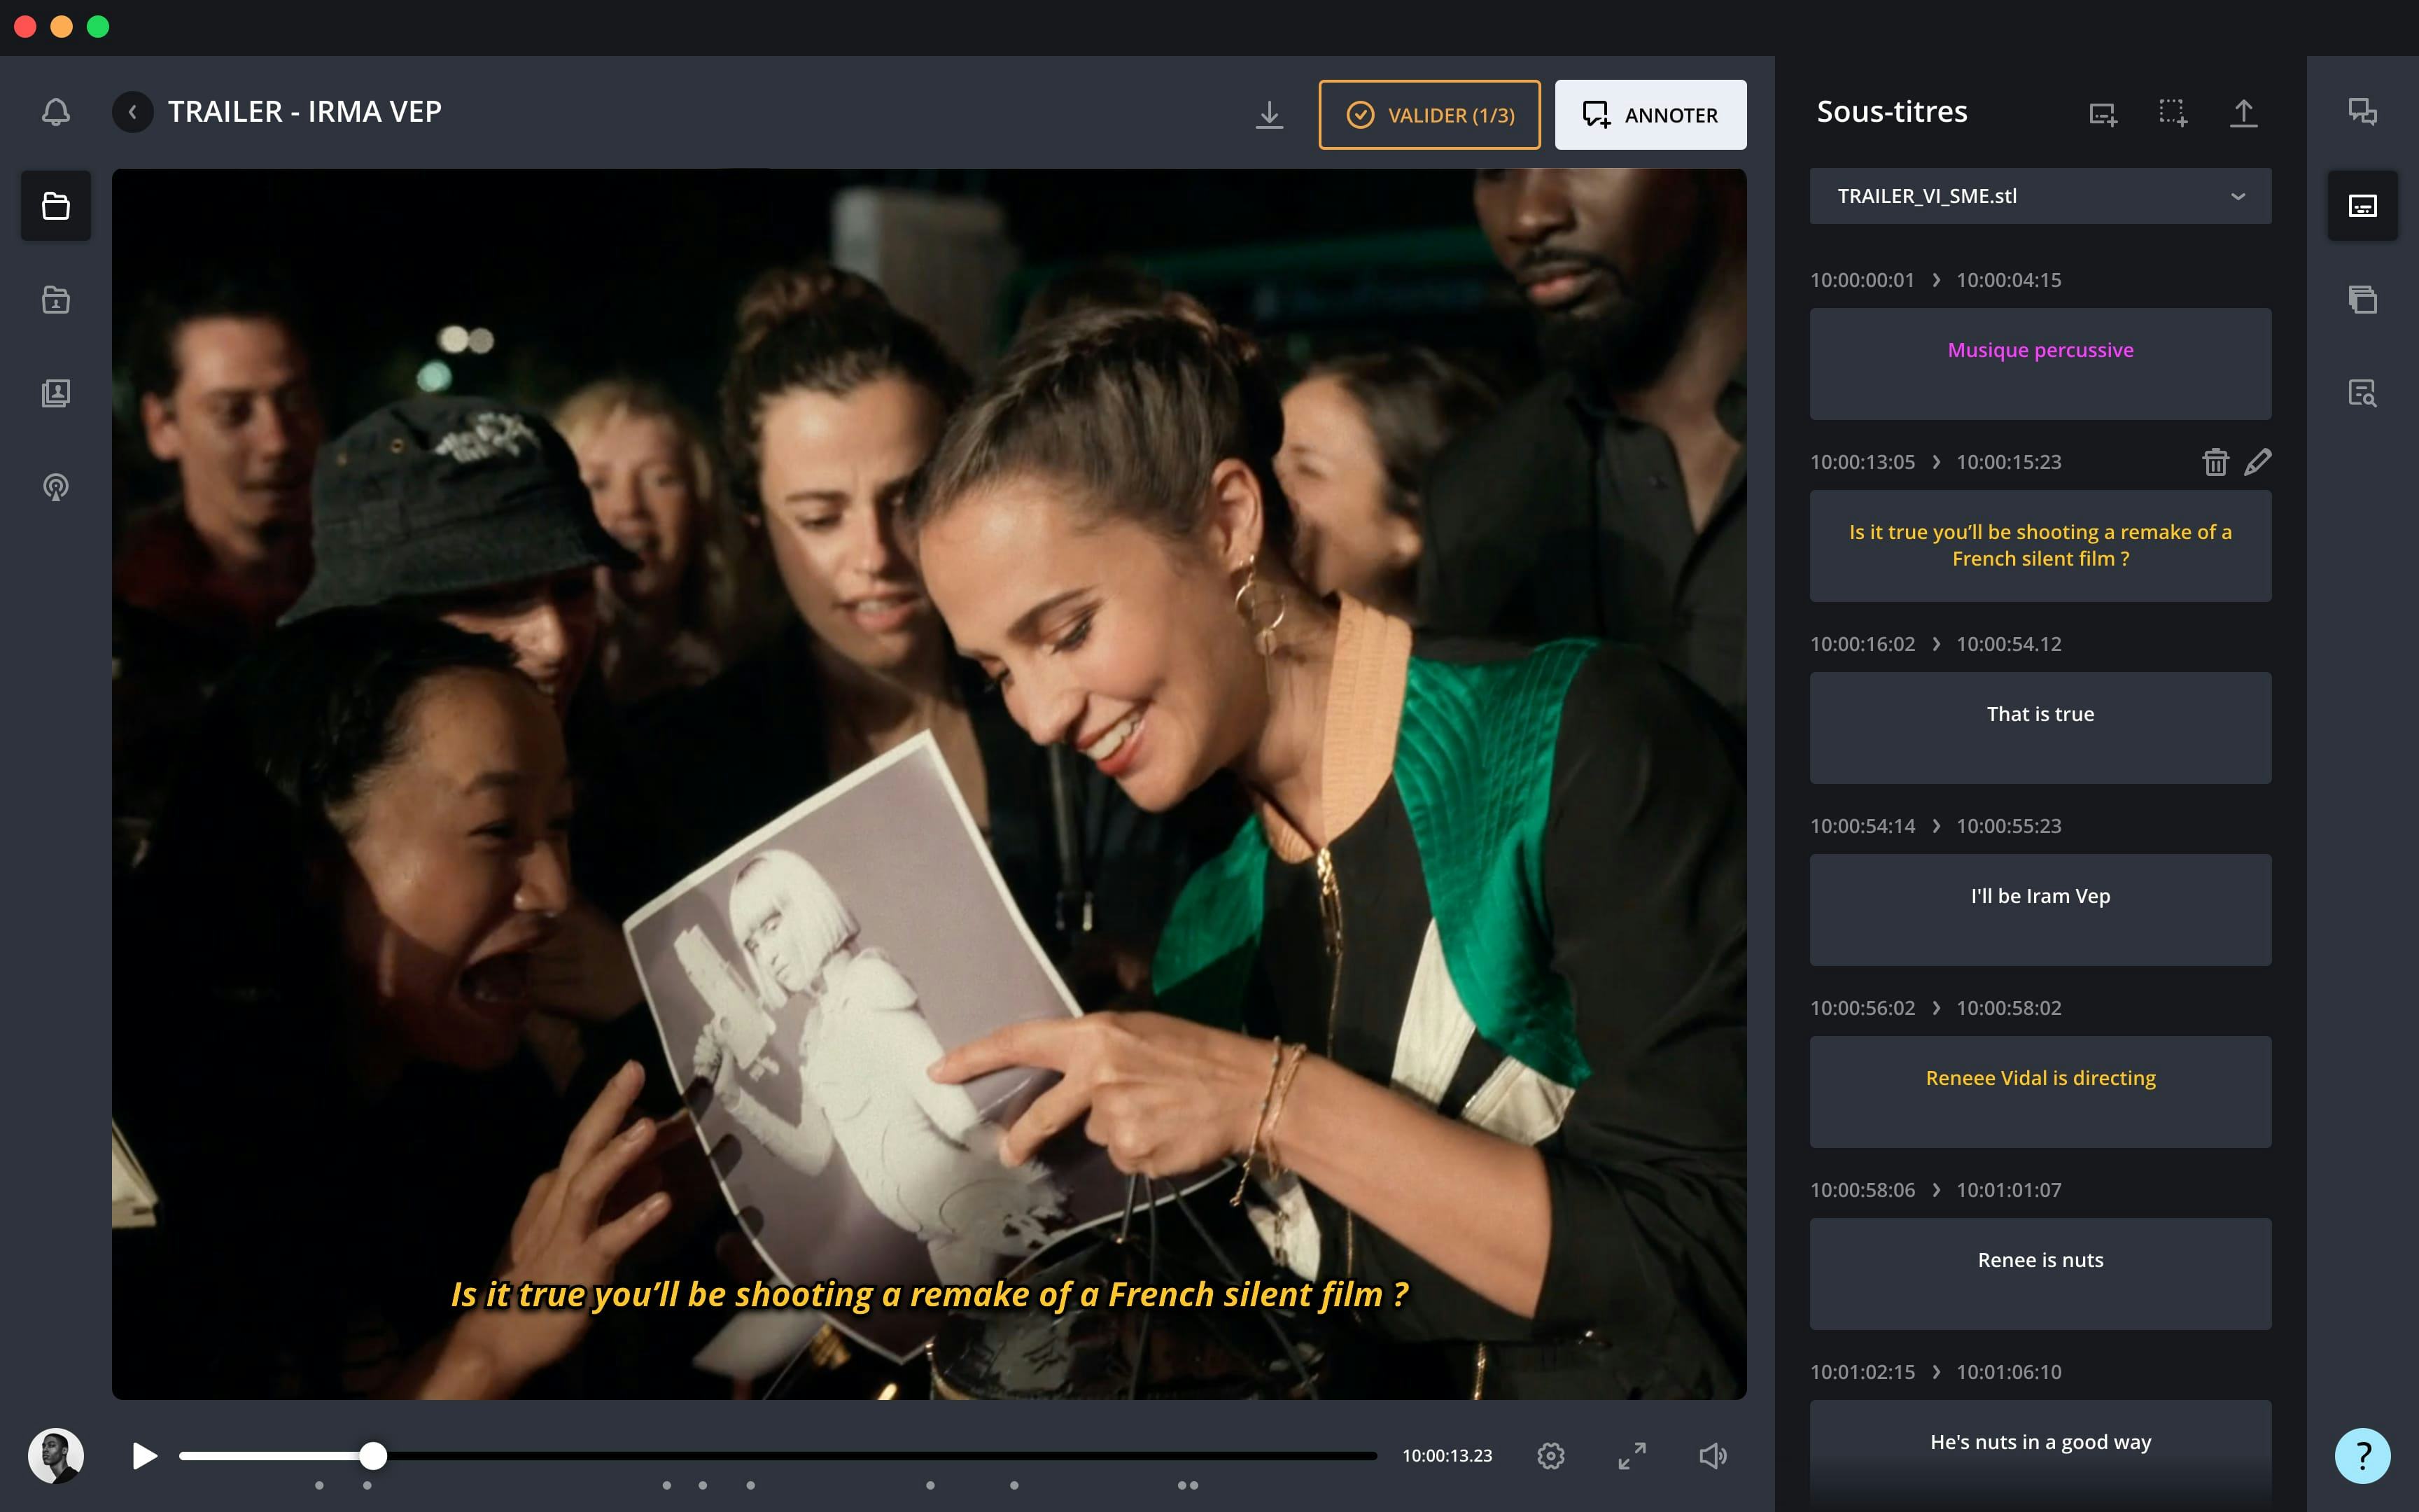The height and width of the screenshot is (1512, 2419).
Task: Edit the French silent film subtitle
Action: point(2257,462)
